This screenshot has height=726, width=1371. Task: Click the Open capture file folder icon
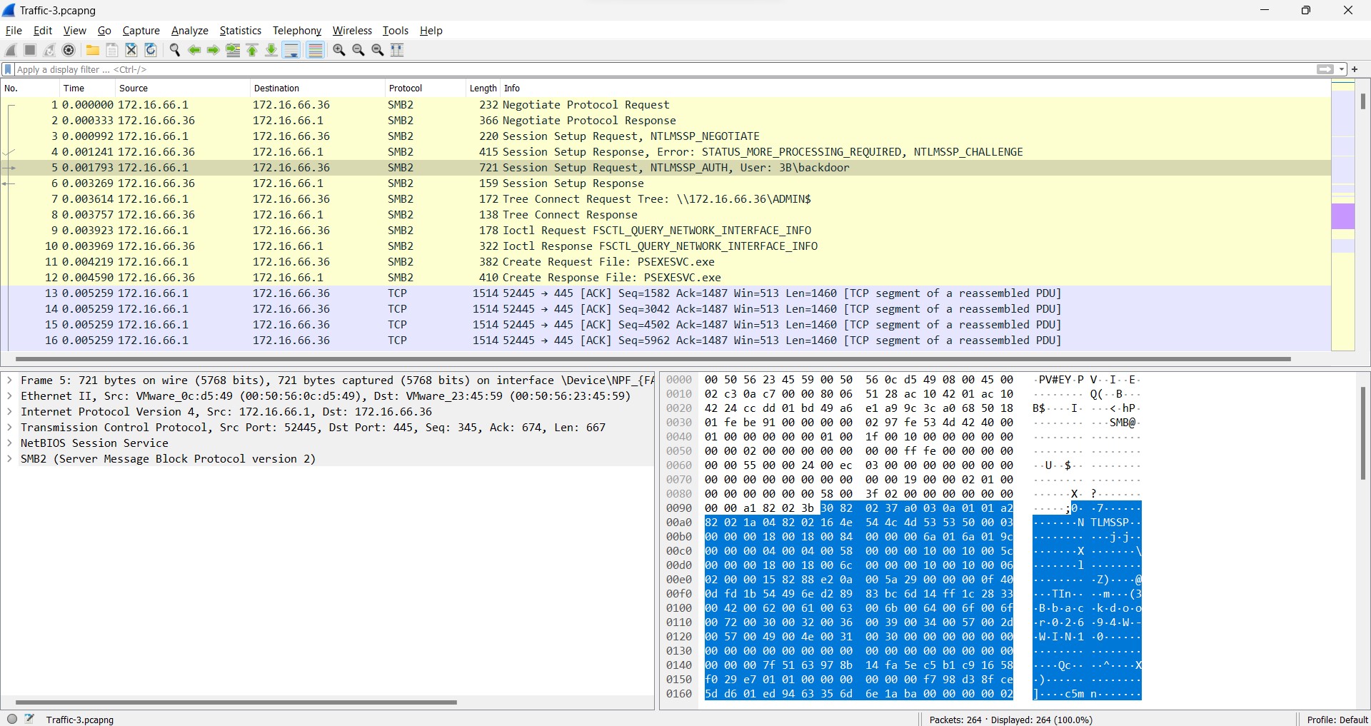[x=93, y=50]
